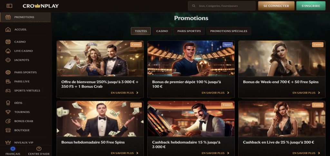This screenshot has width=330, height=156.
Task: Click the S'inscrire button
Action: pyautogui.click(x=311, y=6)
